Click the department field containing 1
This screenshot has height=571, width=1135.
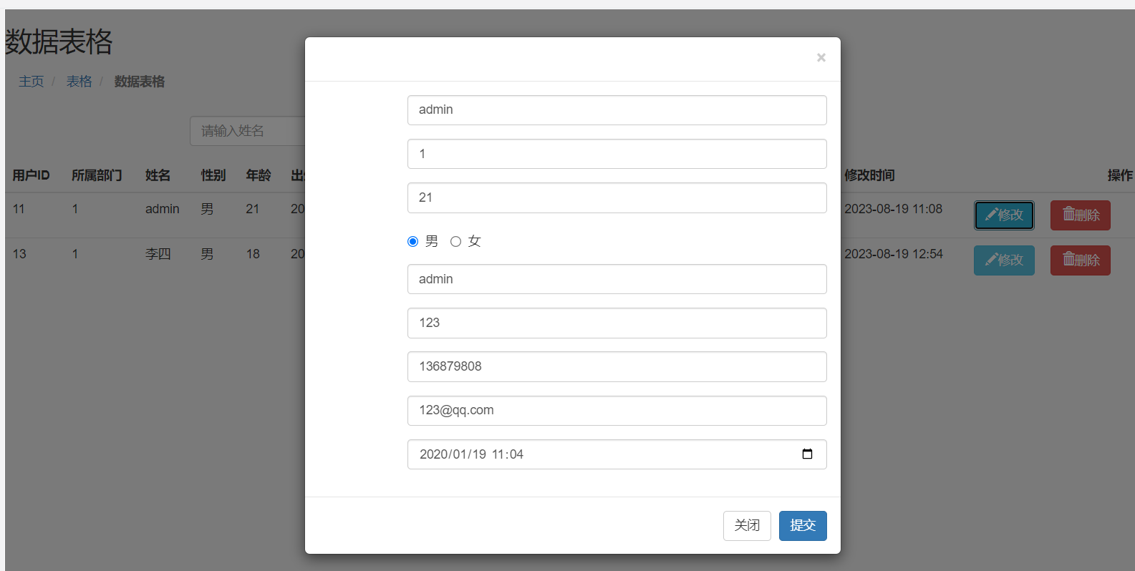click(617, 154)
